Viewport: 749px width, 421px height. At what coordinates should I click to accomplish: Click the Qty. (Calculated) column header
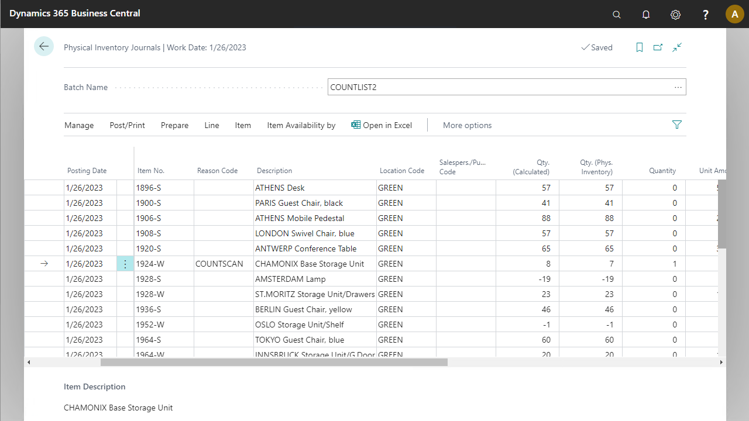[x=531, y=167]
